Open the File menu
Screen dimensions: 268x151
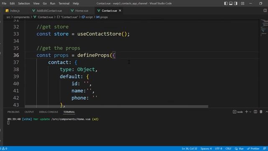click(4, 3)
